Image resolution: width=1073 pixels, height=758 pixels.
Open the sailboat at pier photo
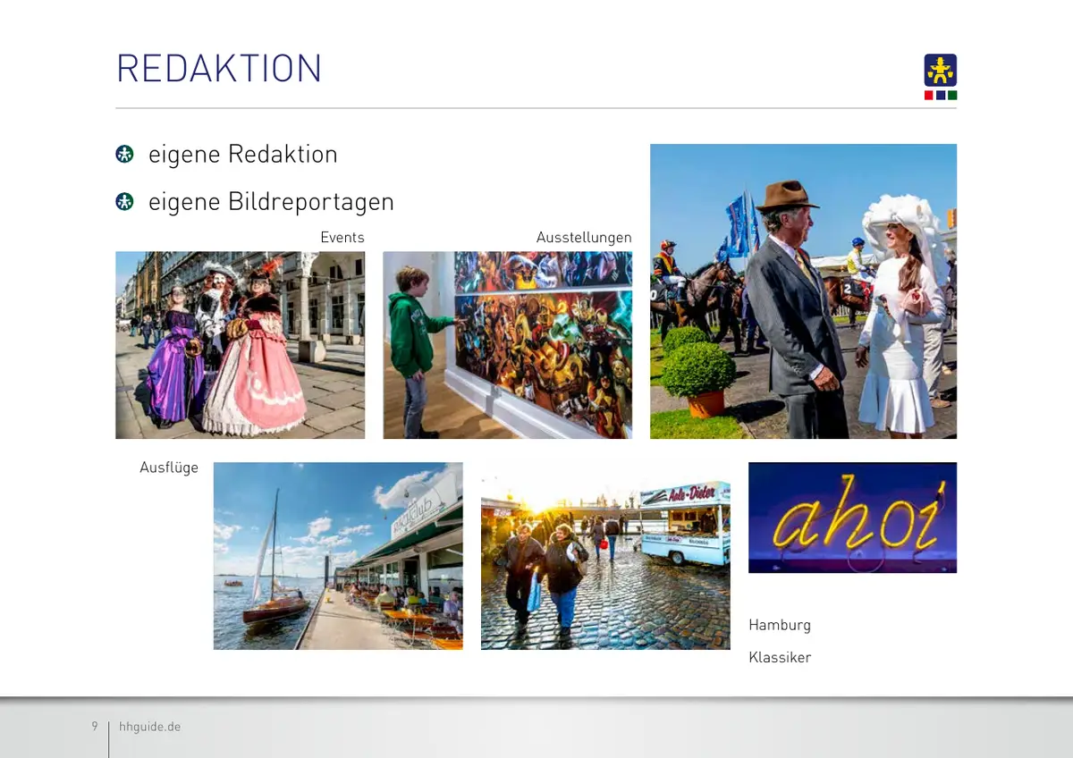point(338,556)
